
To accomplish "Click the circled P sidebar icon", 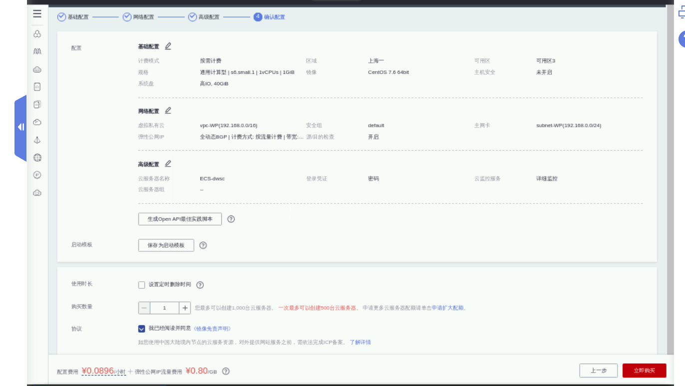I will (37, 175).
